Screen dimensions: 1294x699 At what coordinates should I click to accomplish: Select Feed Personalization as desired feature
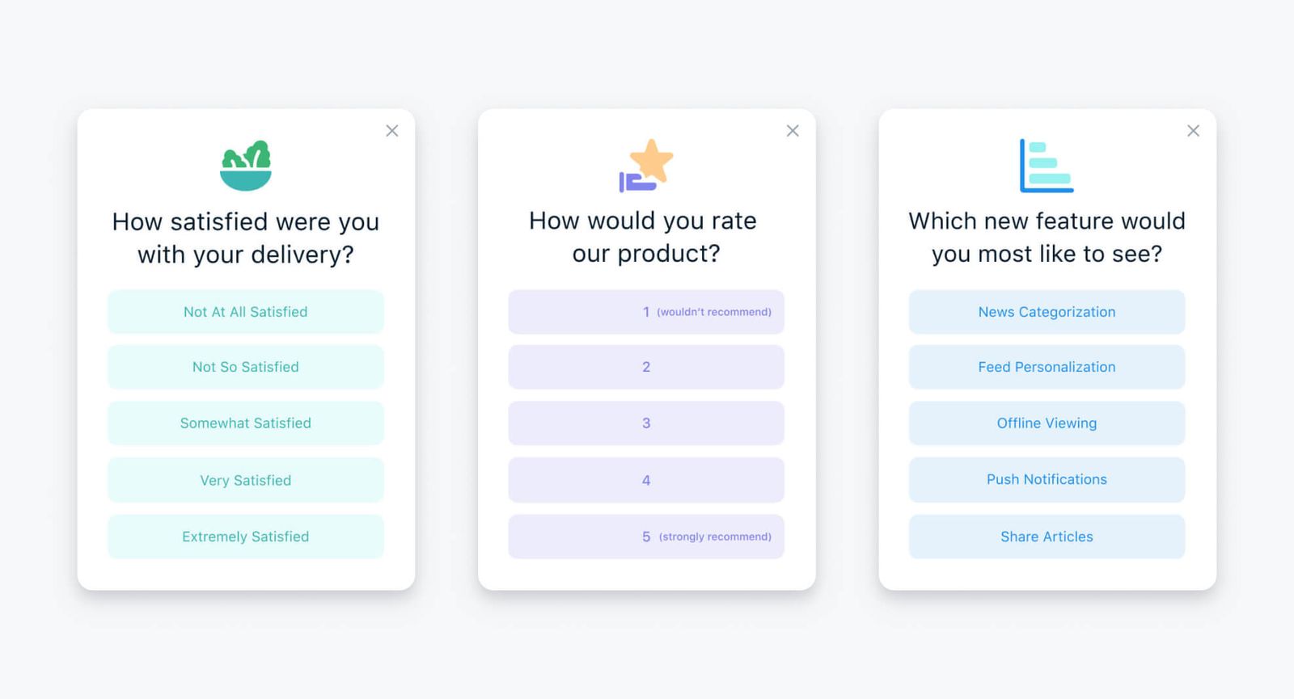click(1047, 367)
